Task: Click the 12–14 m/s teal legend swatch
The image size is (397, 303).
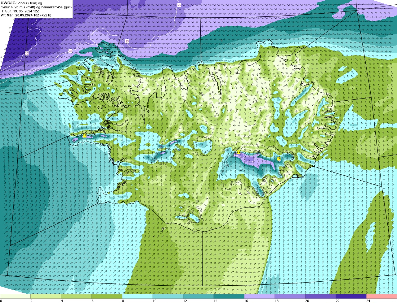Action: 198,296
